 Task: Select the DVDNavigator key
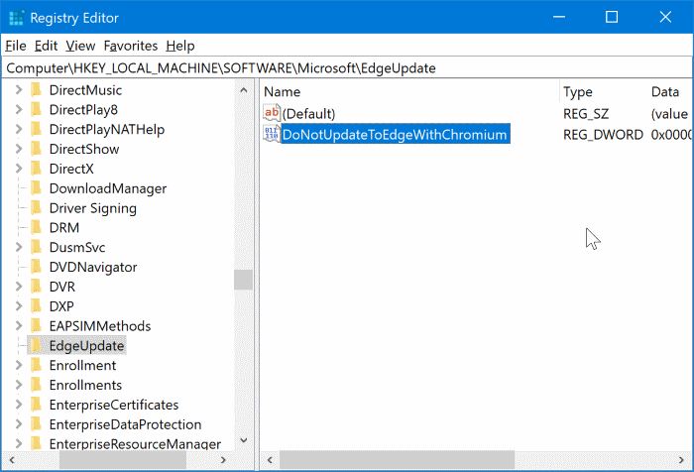coord(93,267)
